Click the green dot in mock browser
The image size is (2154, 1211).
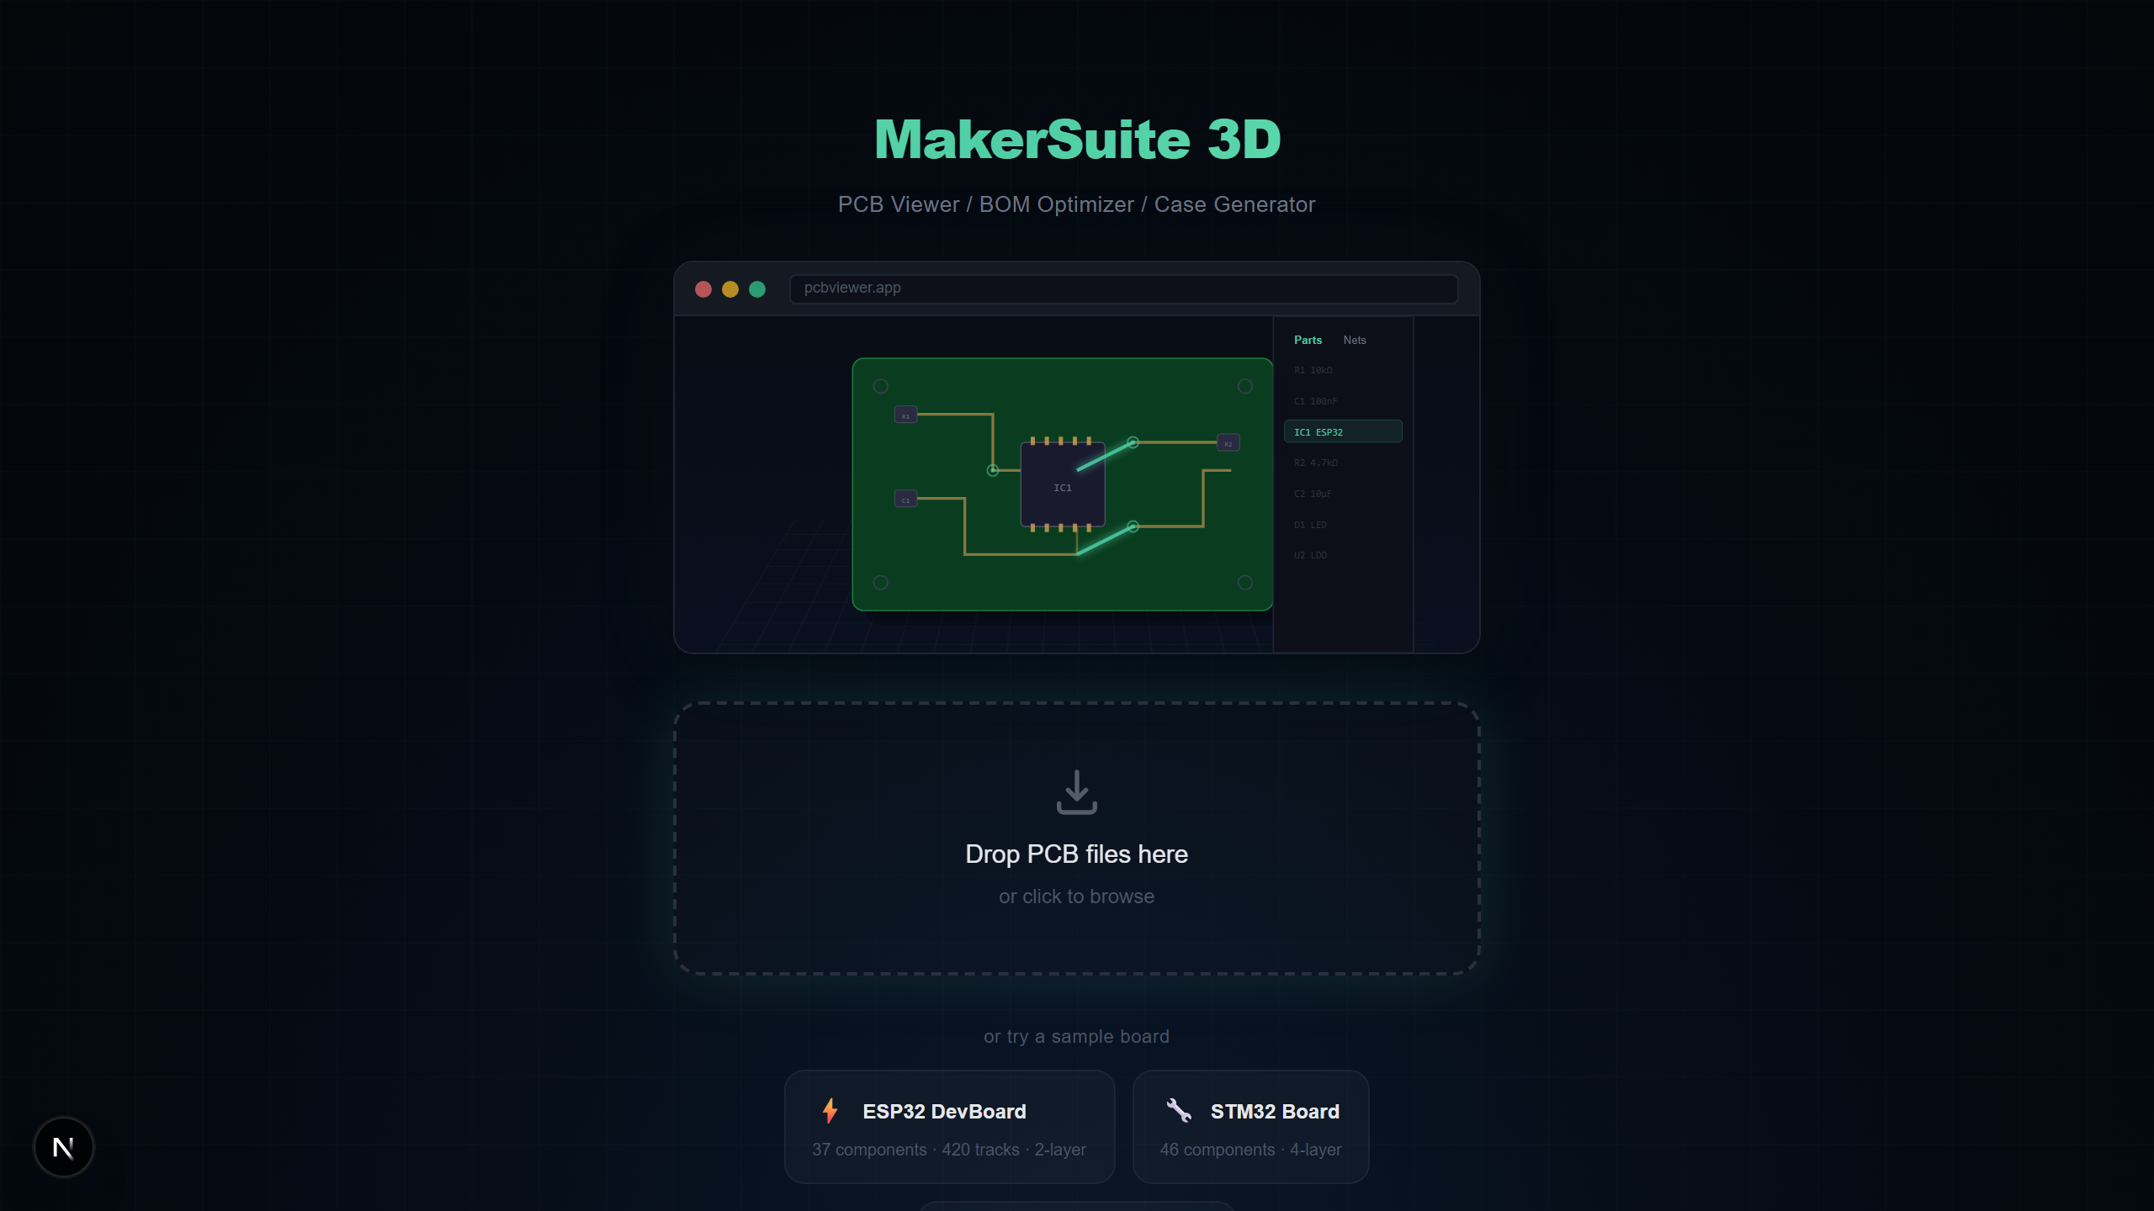point(757,289)
